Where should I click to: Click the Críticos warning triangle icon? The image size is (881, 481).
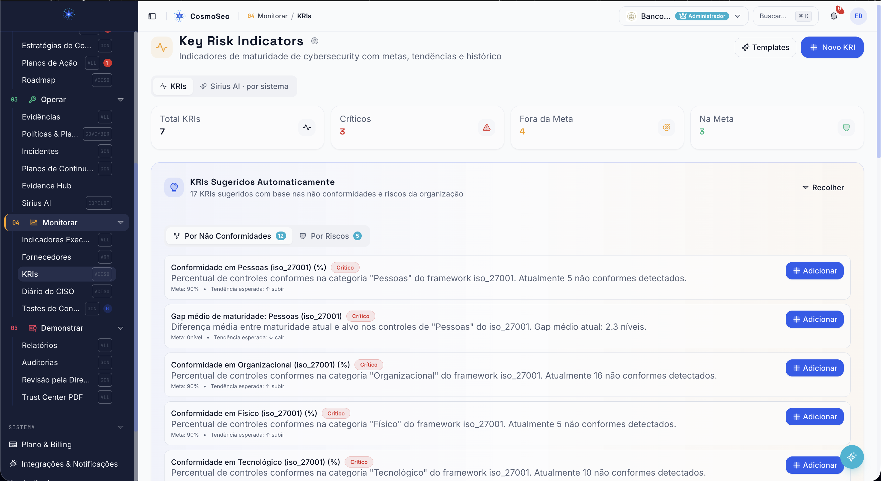pos(487,128)
